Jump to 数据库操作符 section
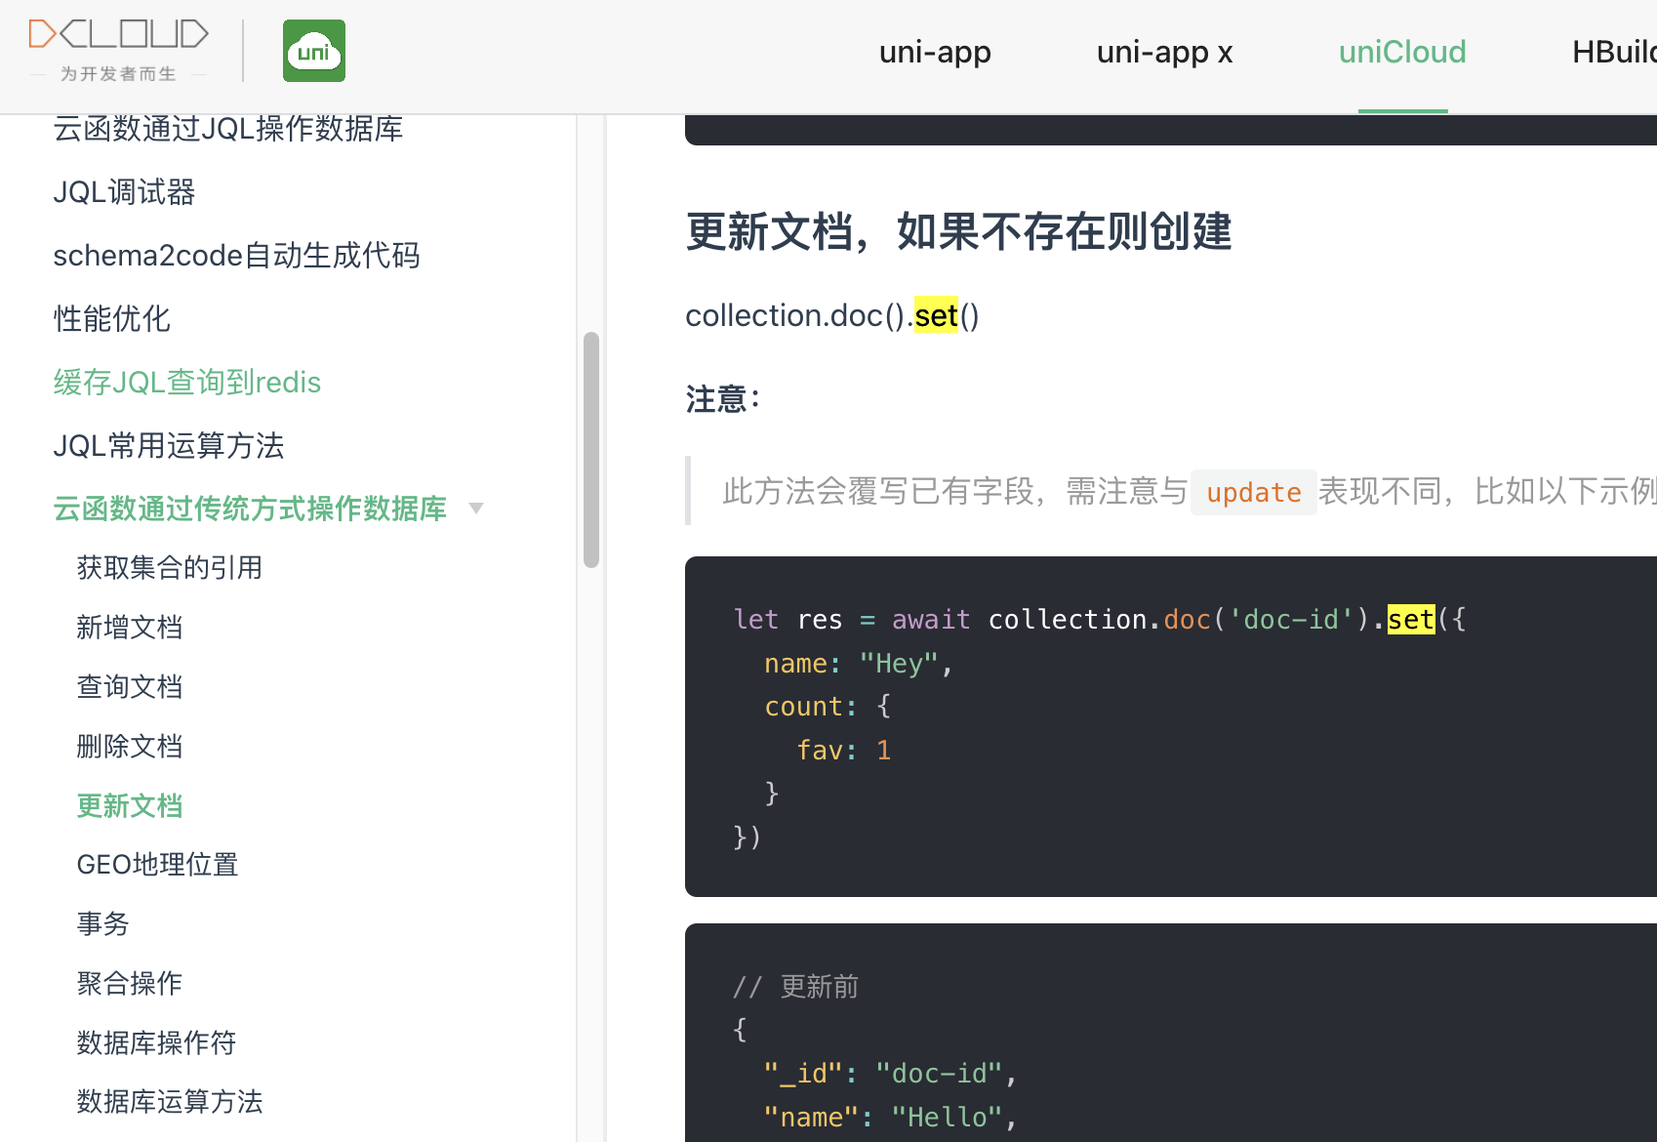The width and height of the screenshot is (1657, 1142). 156,1043
